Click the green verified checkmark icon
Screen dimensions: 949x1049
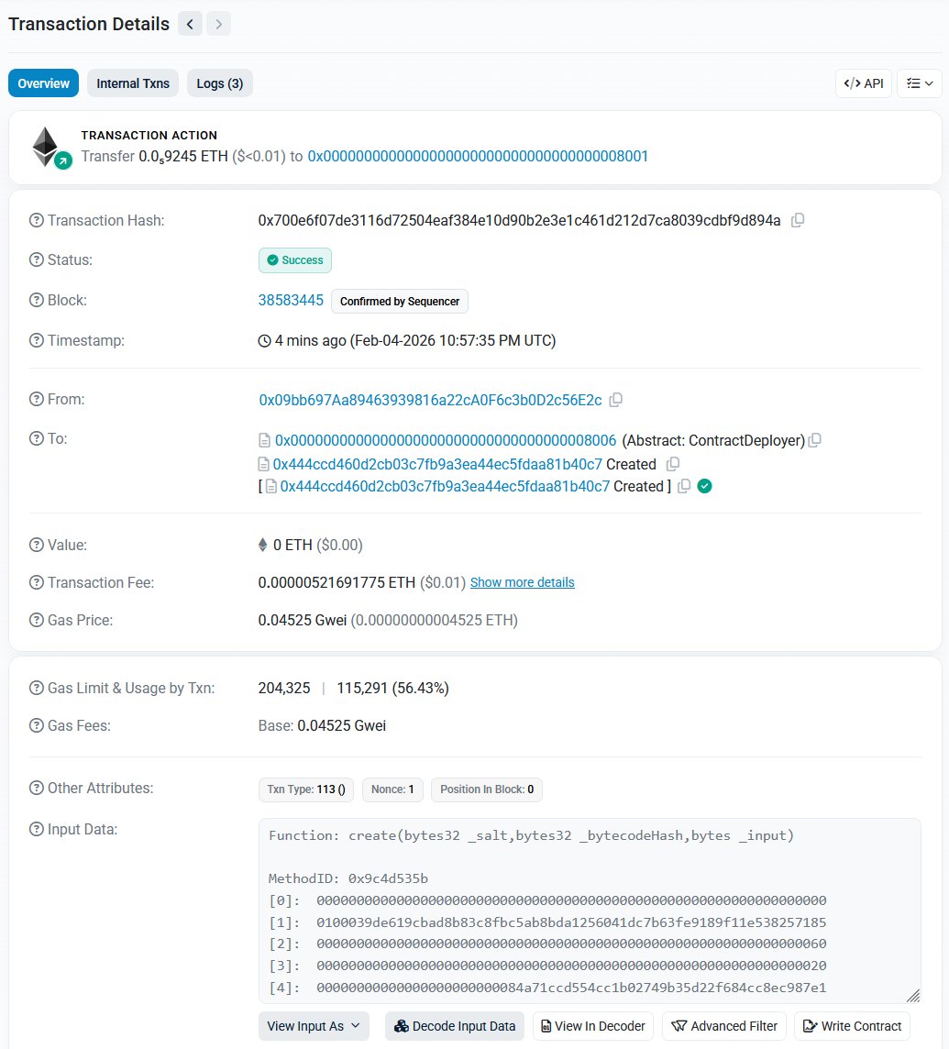[x=704, y=486]
